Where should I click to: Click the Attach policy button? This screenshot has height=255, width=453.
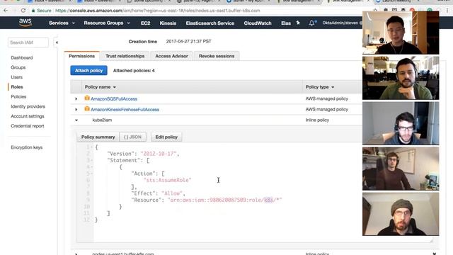[88, 70]
